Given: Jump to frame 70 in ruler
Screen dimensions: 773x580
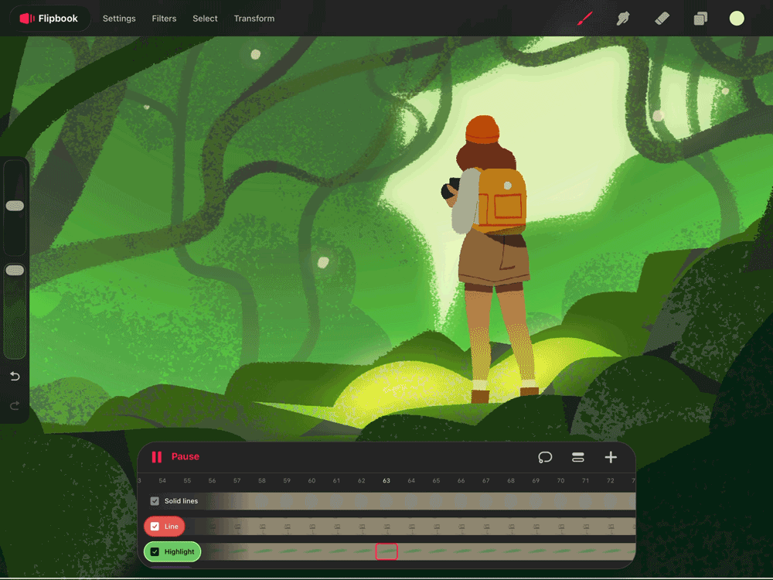Looking at the screenshot, I should [x=560, y=480].
